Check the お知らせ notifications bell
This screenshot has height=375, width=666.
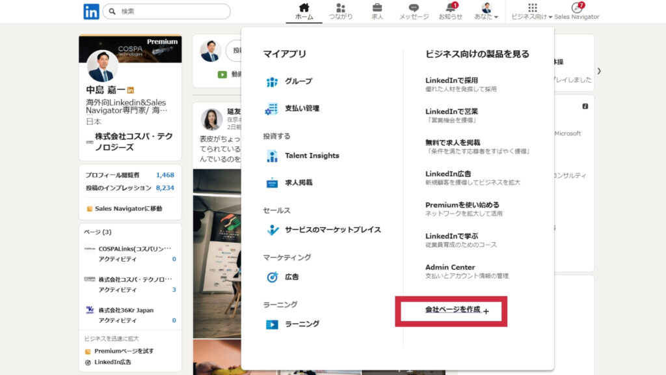(x=450, y=8)
